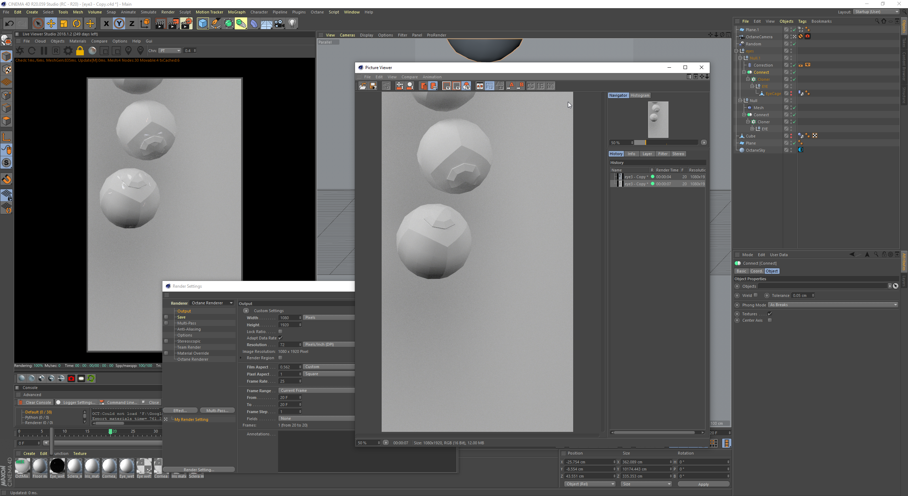Screen dimensions: 908x496
Task: Select the Move tool in top toolbar
Action: click(51, 24)
